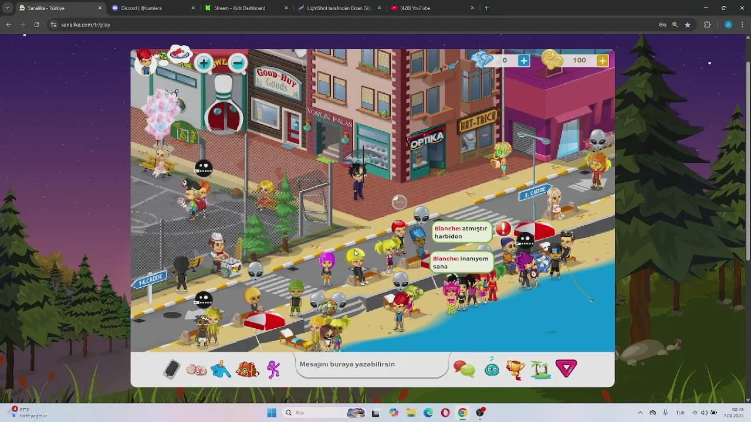Close the Discord | @Lumiera tab
The width and height of the screenshot is (751, 422).
[x=193, y=8]
